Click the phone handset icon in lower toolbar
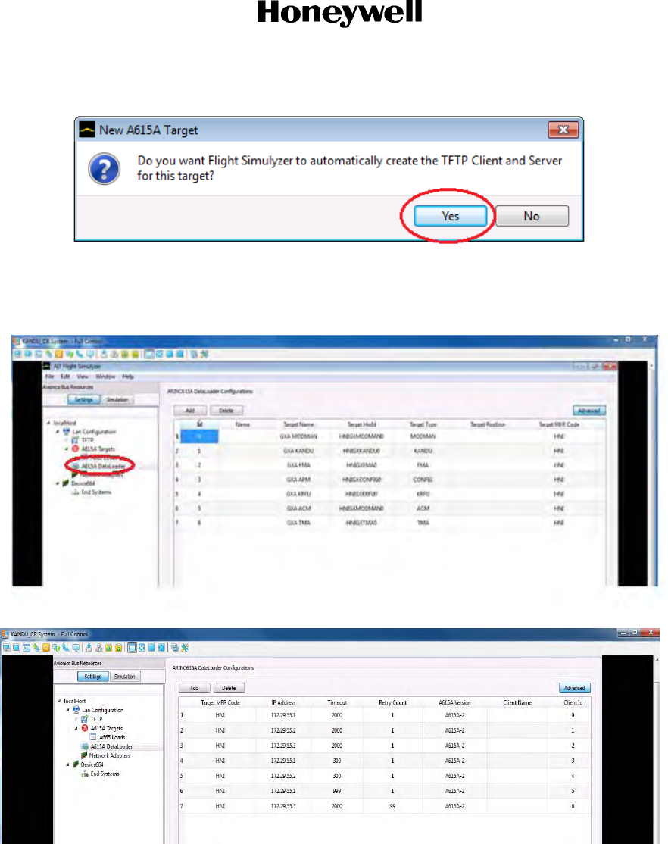The image size is (668, 844). coord(66,648)
